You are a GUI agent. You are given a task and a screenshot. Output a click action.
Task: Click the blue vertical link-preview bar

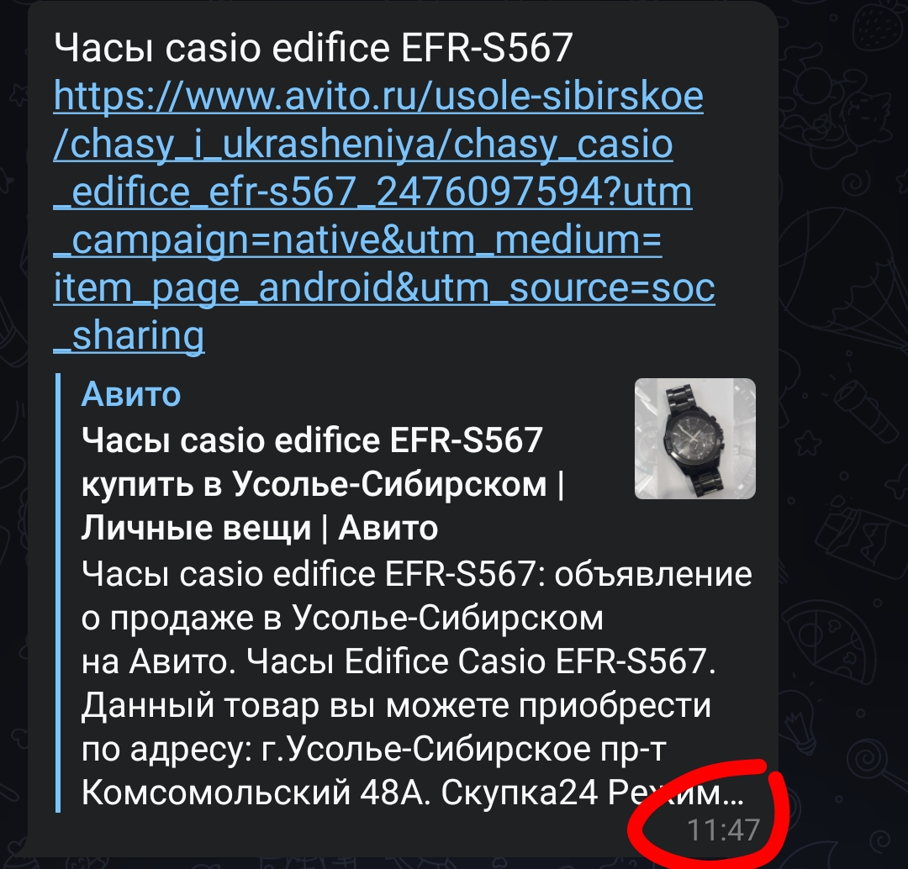point(58,592)
